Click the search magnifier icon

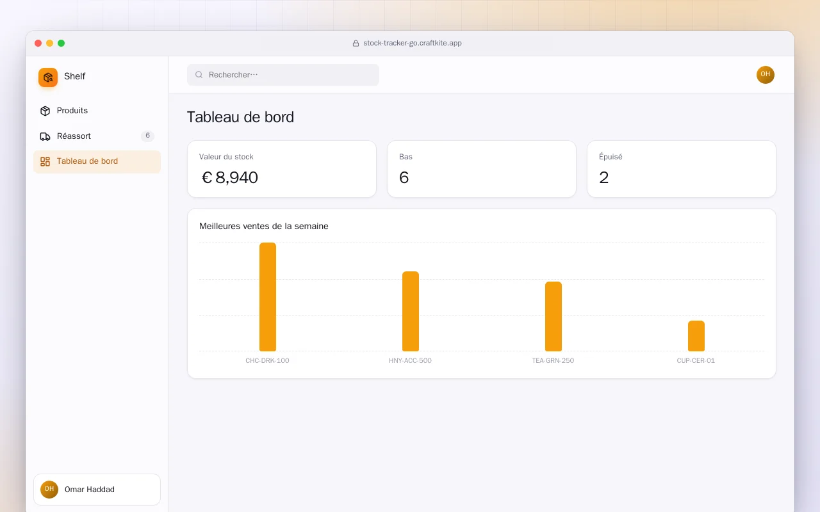[x=199, y=75]
